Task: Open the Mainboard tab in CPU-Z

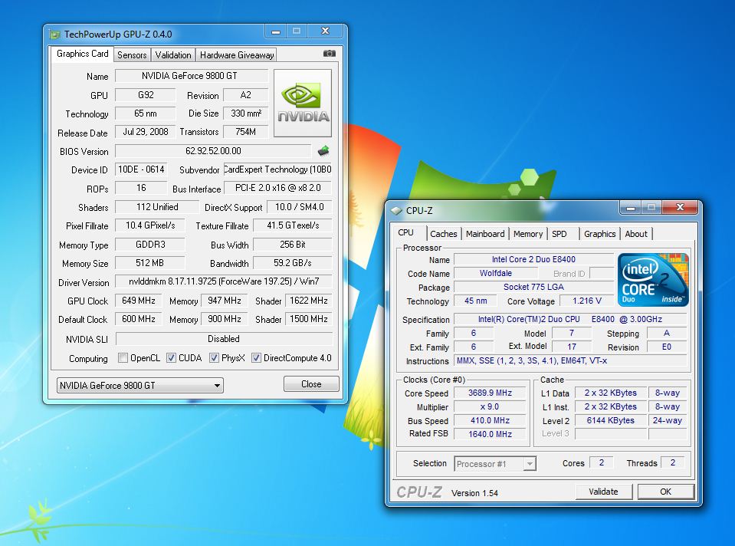Action: (485, 234)
